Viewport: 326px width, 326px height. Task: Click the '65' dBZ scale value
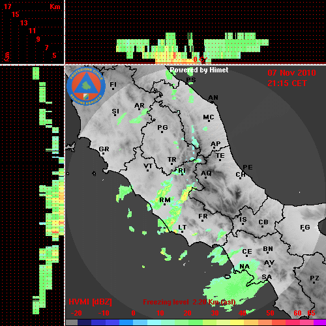click(x=311, y=313)
